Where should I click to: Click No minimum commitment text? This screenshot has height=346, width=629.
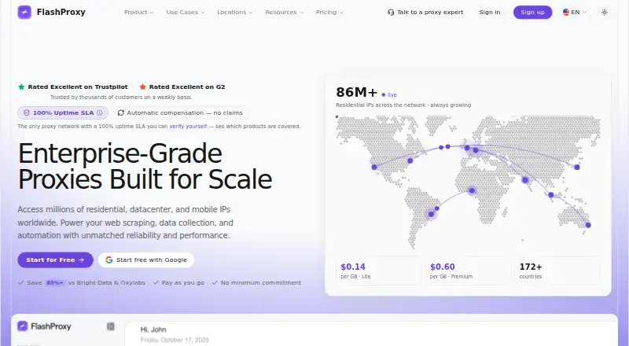[261, 282]
